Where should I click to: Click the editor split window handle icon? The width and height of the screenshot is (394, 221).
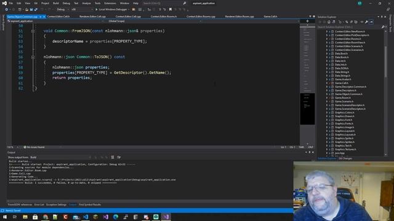tap(307, 21)
